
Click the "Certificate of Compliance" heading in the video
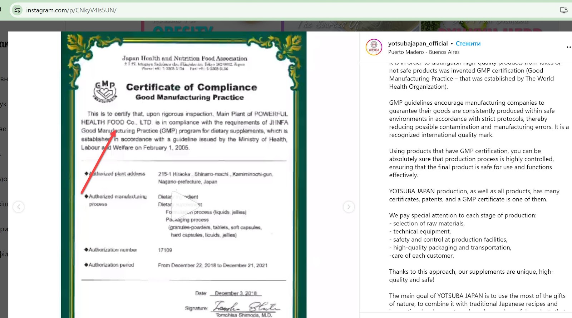(x=192, y=88)
